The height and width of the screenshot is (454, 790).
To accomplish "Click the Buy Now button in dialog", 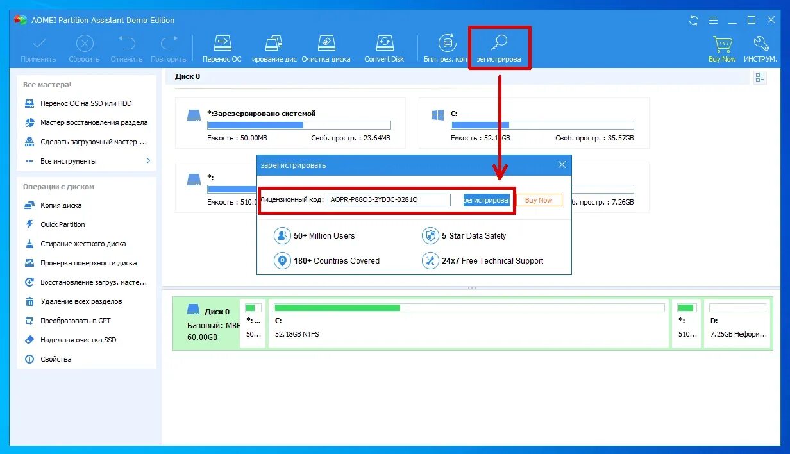I will point(539,200).
